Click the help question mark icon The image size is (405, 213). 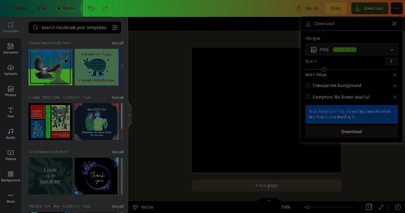point(398,207)
